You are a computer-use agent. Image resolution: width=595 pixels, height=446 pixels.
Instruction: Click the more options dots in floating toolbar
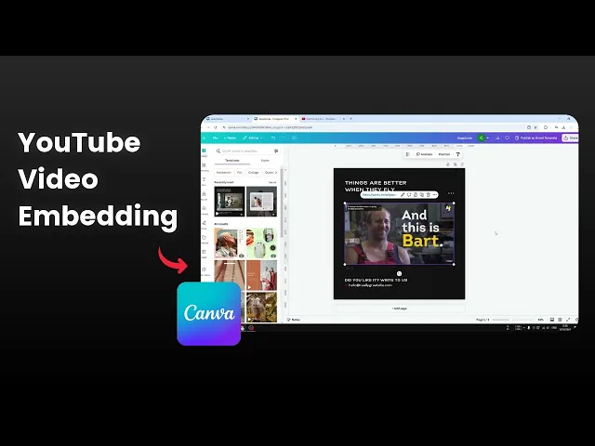pos(435,194)
